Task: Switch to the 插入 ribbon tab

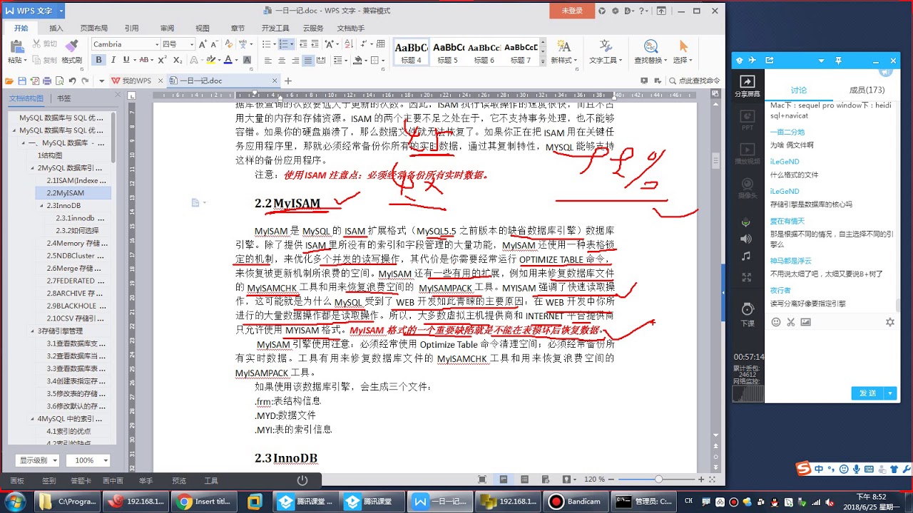Action: [56, 28]
